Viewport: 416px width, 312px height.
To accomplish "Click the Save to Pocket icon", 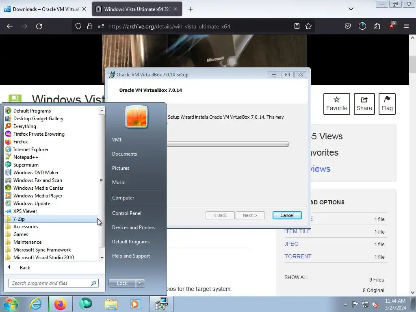I will [348, 26].
